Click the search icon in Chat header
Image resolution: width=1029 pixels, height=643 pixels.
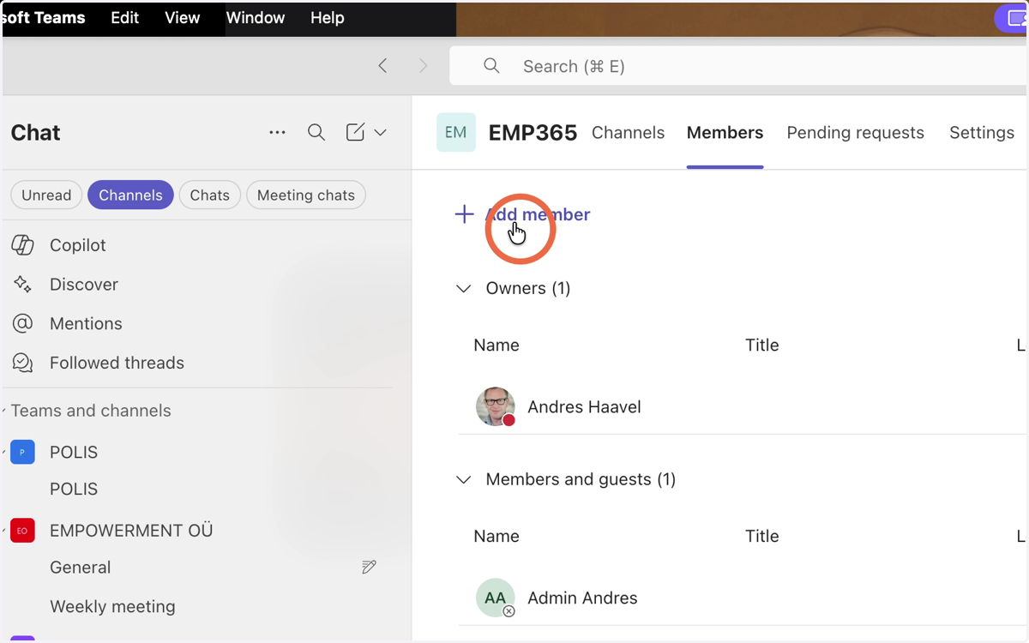point(316,132)
